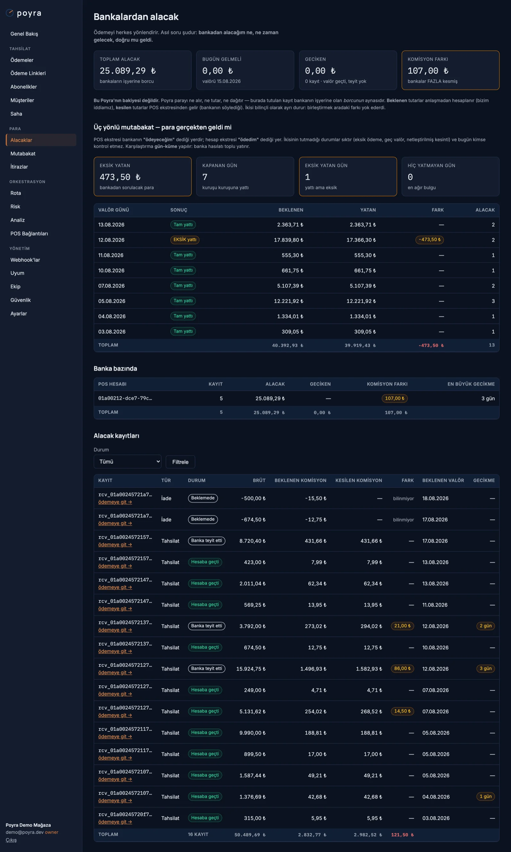
Task: Open the Durum filter dropdown
Action: tap(127, 462)
